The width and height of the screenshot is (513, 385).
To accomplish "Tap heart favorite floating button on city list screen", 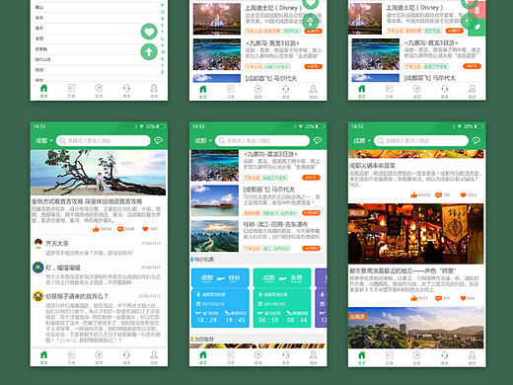I will (x=149, y=32).
